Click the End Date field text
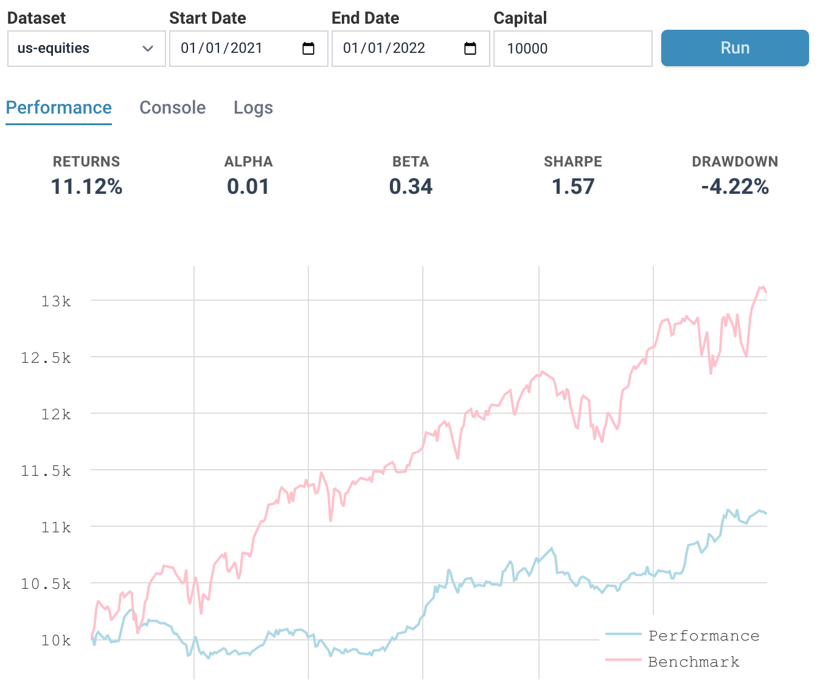 click(384, 49)
